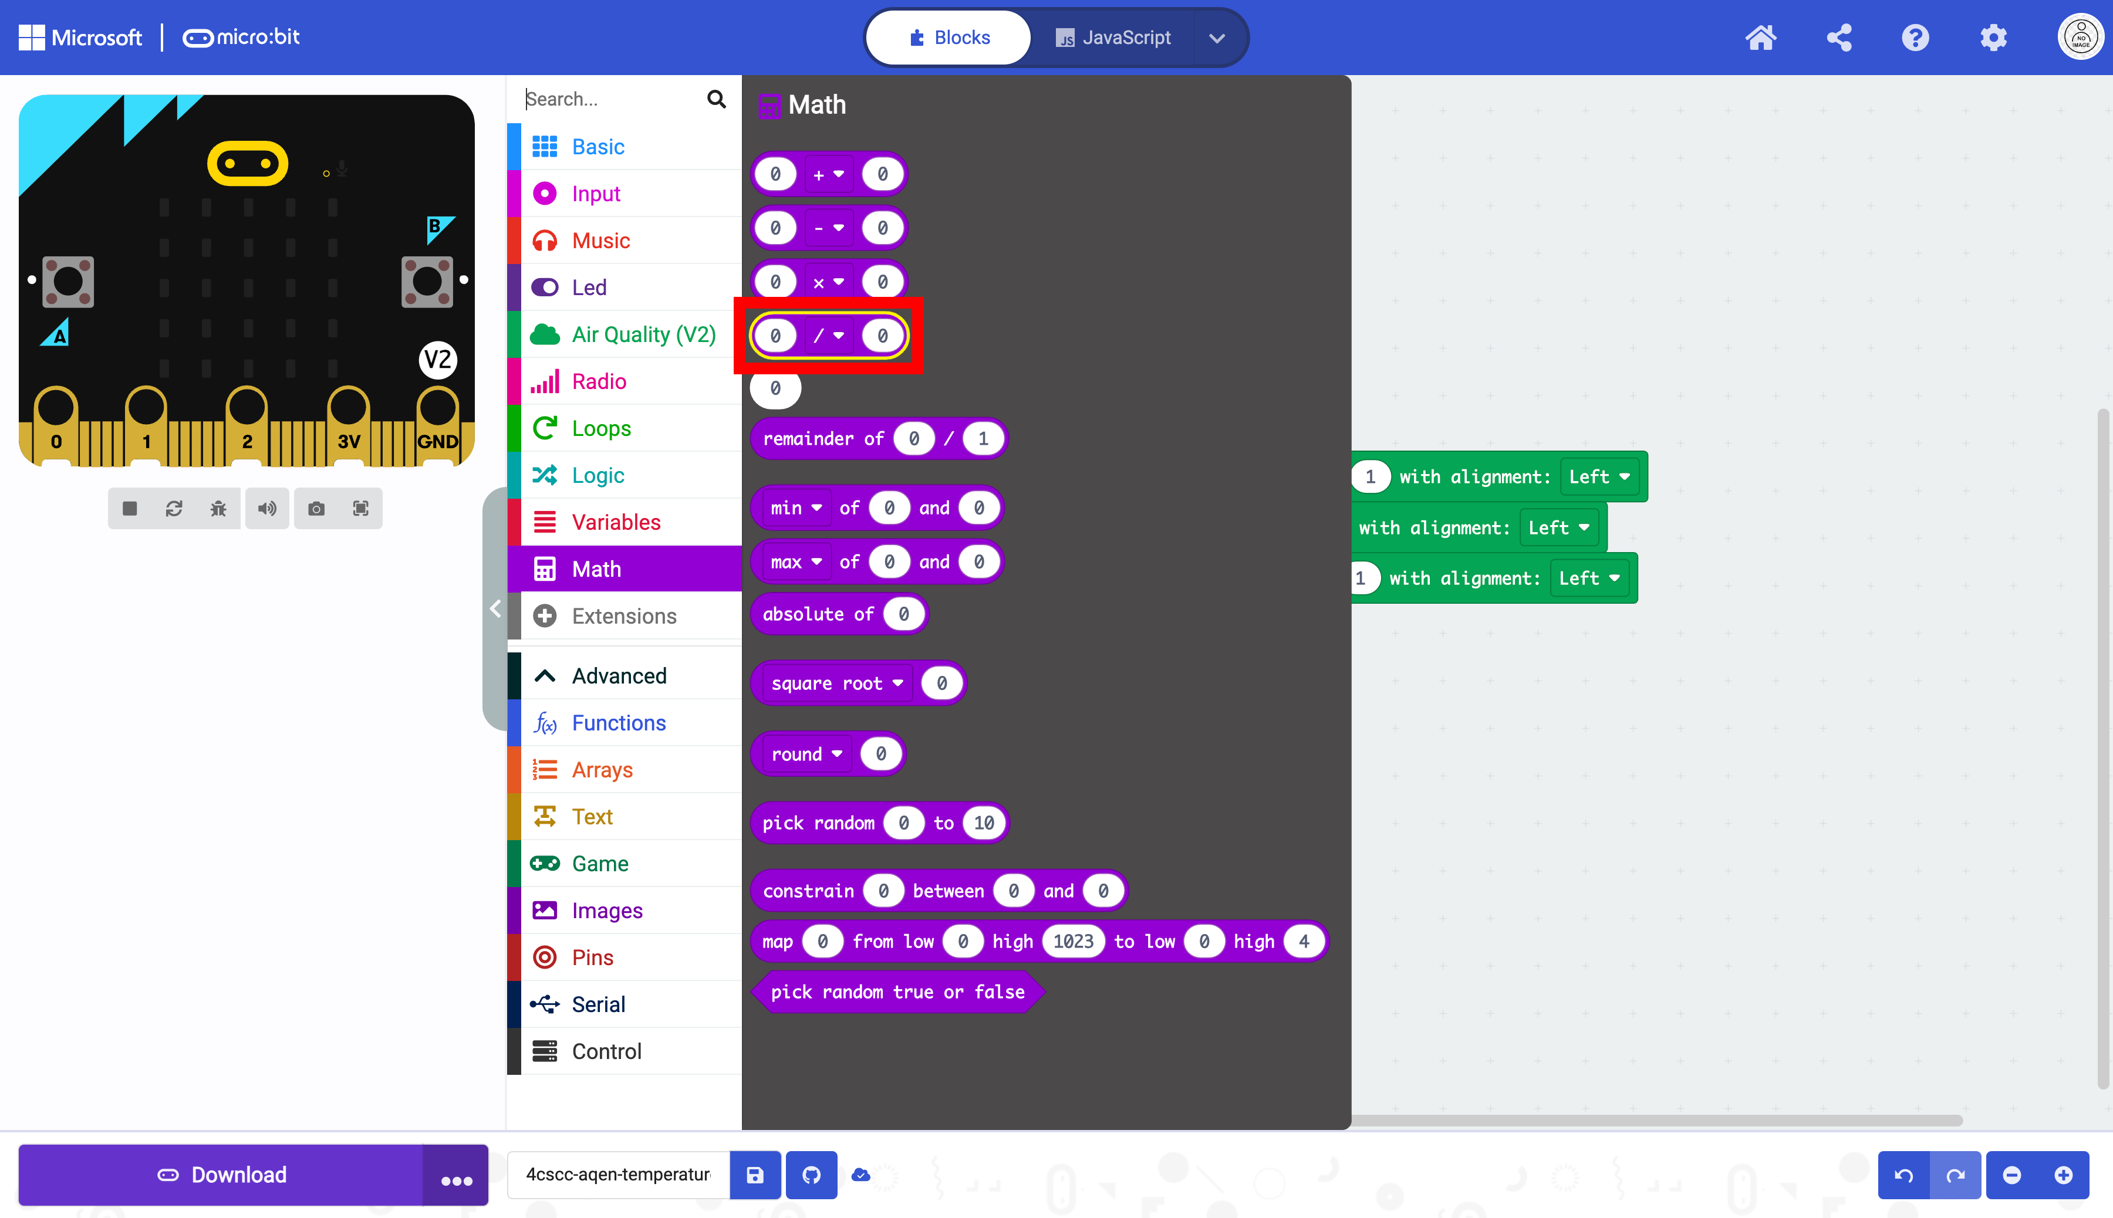Image resolution: width=2113 pixels, height=1218 pixels.
Task: Edit the project name field
Action: coord(619,1175)
